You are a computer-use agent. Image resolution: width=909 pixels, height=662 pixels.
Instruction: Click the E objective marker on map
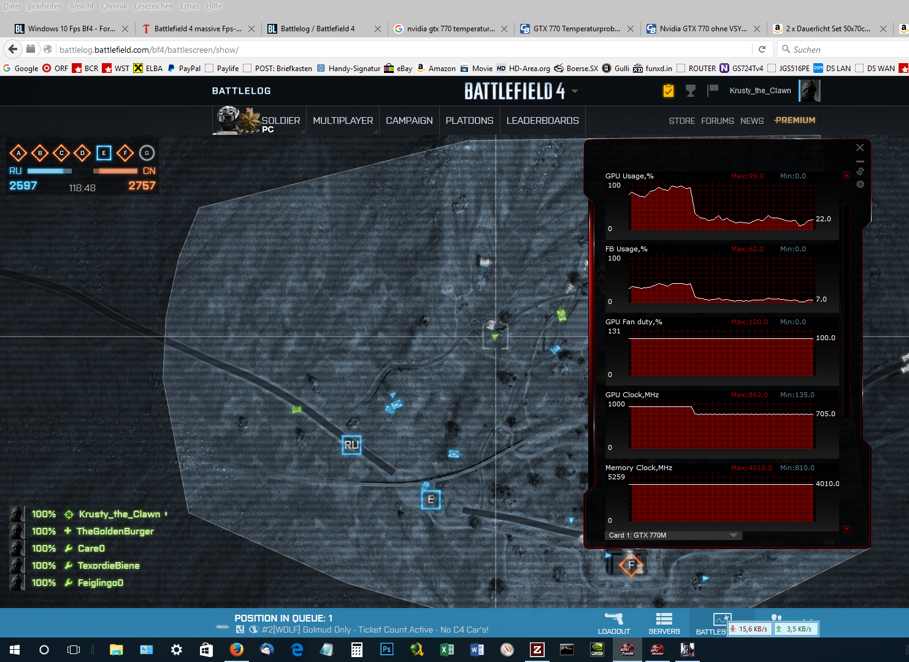click(431, 500)
